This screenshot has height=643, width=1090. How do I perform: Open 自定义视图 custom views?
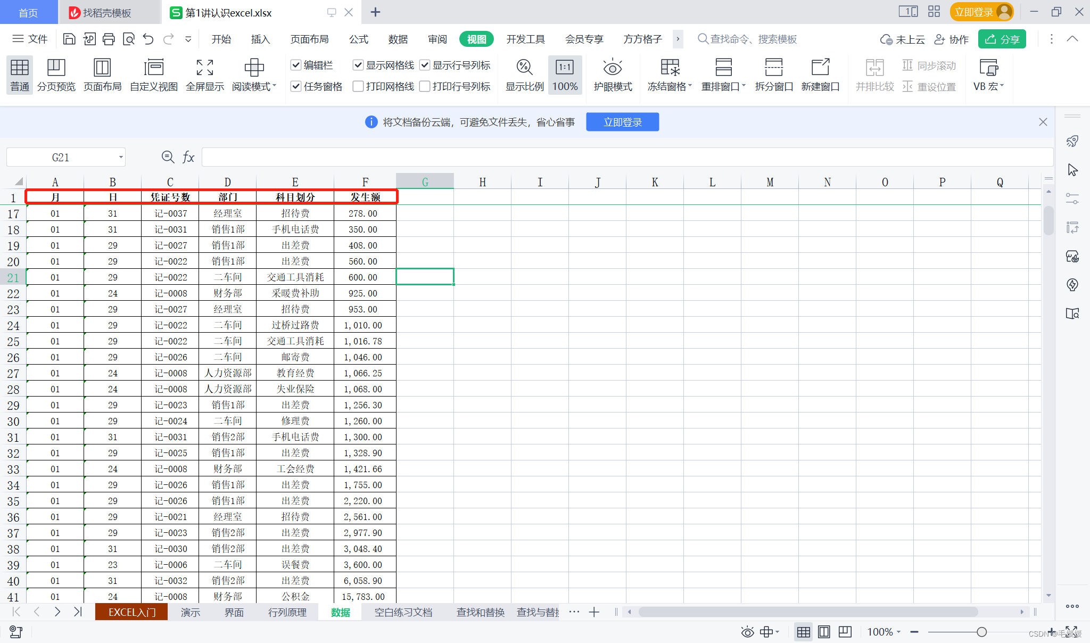point(154,75)
